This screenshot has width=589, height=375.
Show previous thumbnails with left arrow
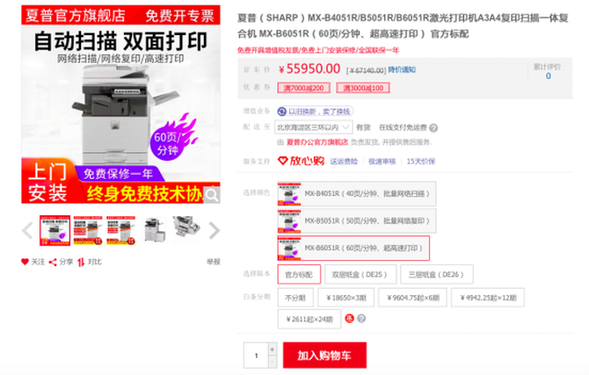click(x=27, y=230)
